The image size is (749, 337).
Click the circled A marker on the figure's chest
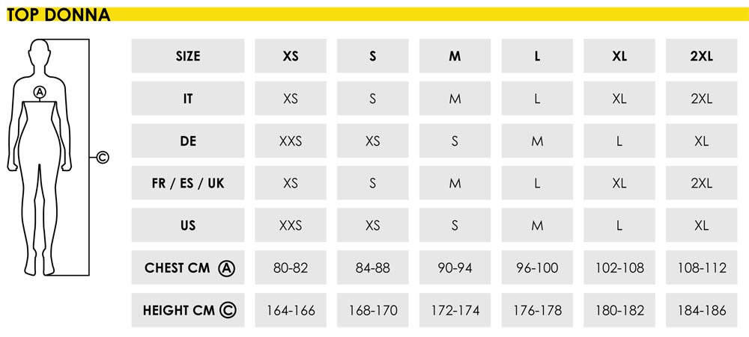[x=40, y=91]
